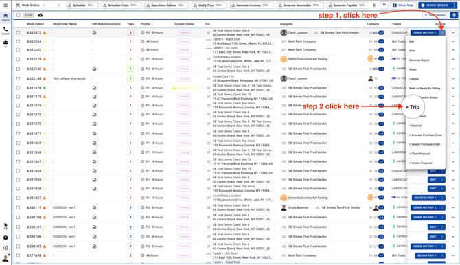Click the density toggle icon beside Edit Columns
Image resolution: width=460 pixels, height=265 pixels.
[x=454, y=15]
